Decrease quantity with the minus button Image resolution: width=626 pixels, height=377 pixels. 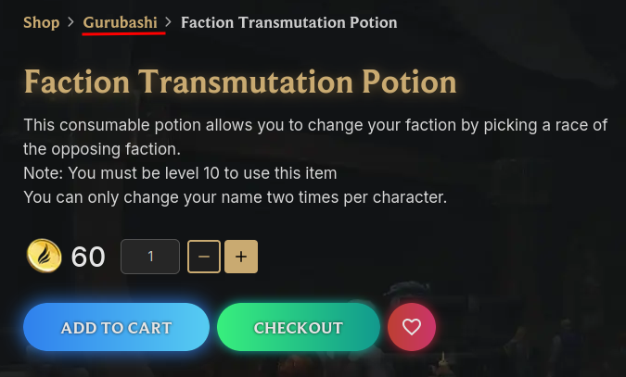(x=204, y=257)
